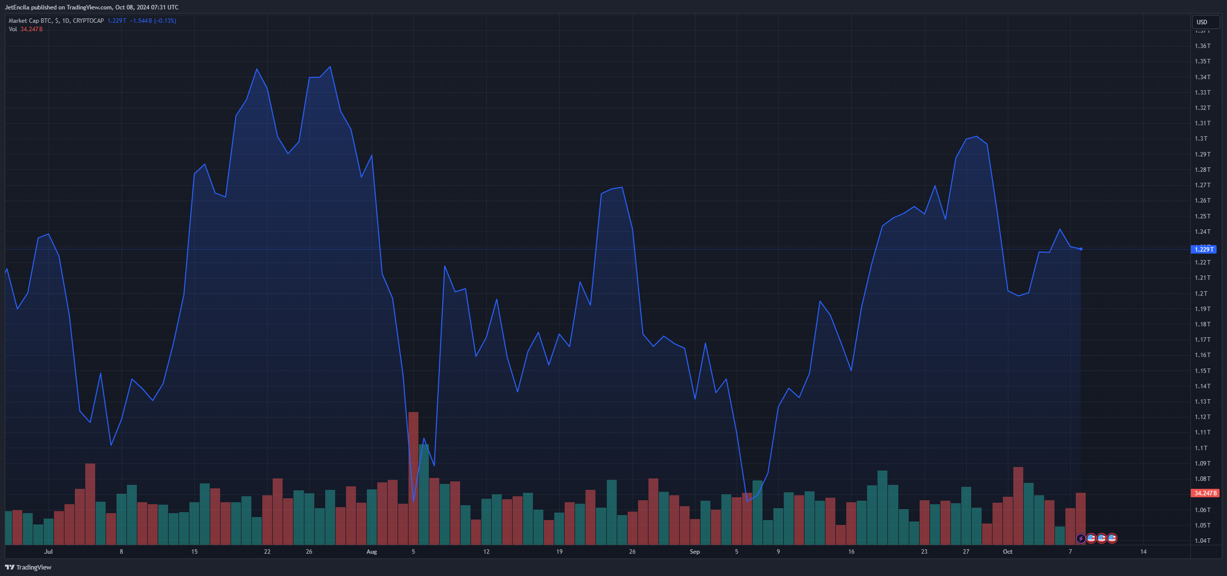
Task: Click the Oct label on time axis
Action: click(x=1007, y=552)
